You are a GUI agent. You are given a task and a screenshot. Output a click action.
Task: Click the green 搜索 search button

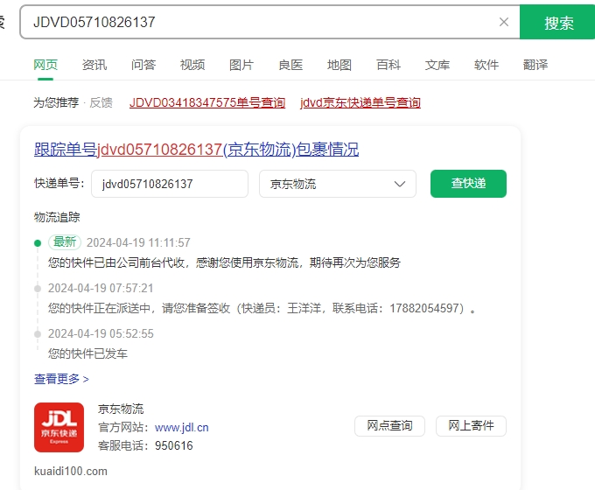pos(557,22)
